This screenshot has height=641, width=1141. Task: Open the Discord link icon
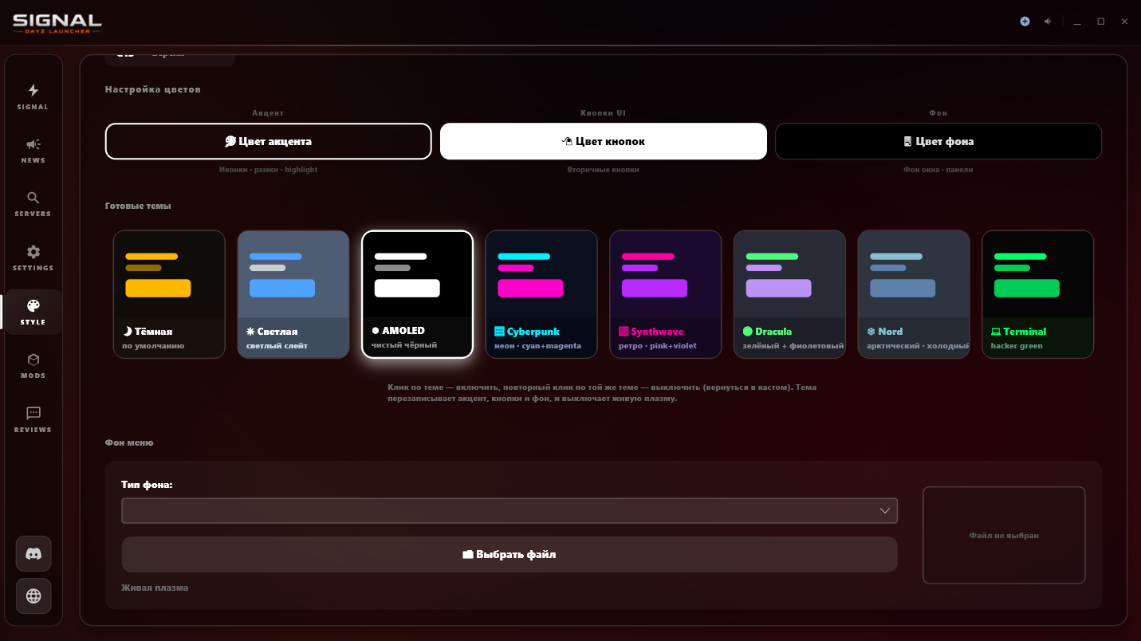(x=33, y=553)
